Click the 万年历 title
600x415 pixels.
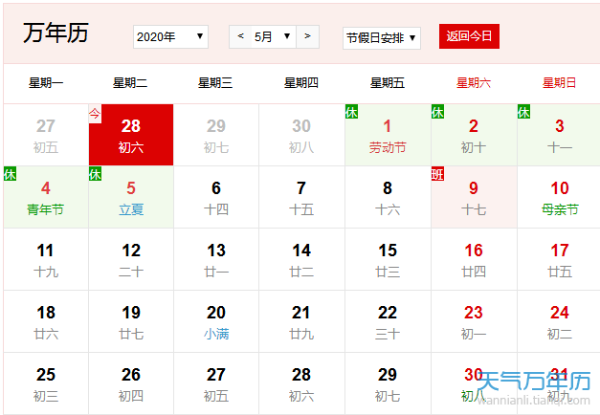(56, 33)
